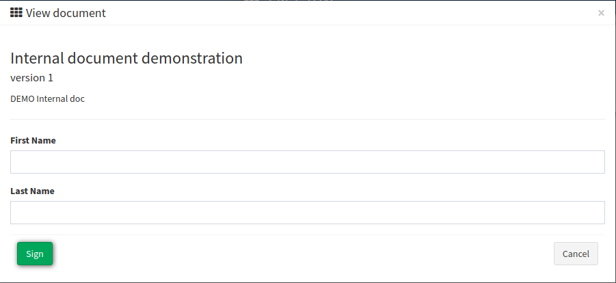Click the green Sign button

tap(35, 254)
